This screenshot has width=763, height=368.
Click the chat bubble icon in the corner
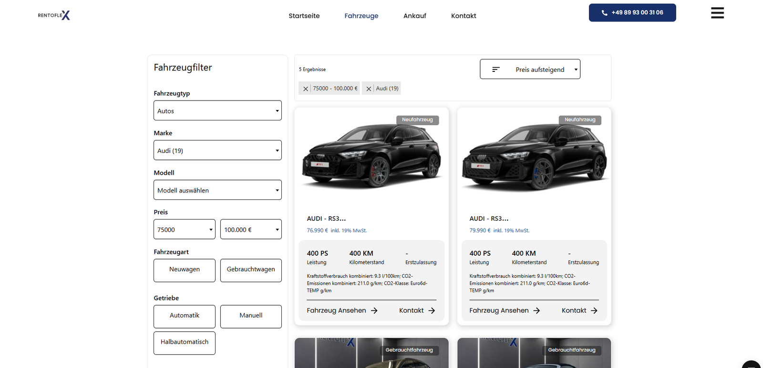click(x=752, y=365)
